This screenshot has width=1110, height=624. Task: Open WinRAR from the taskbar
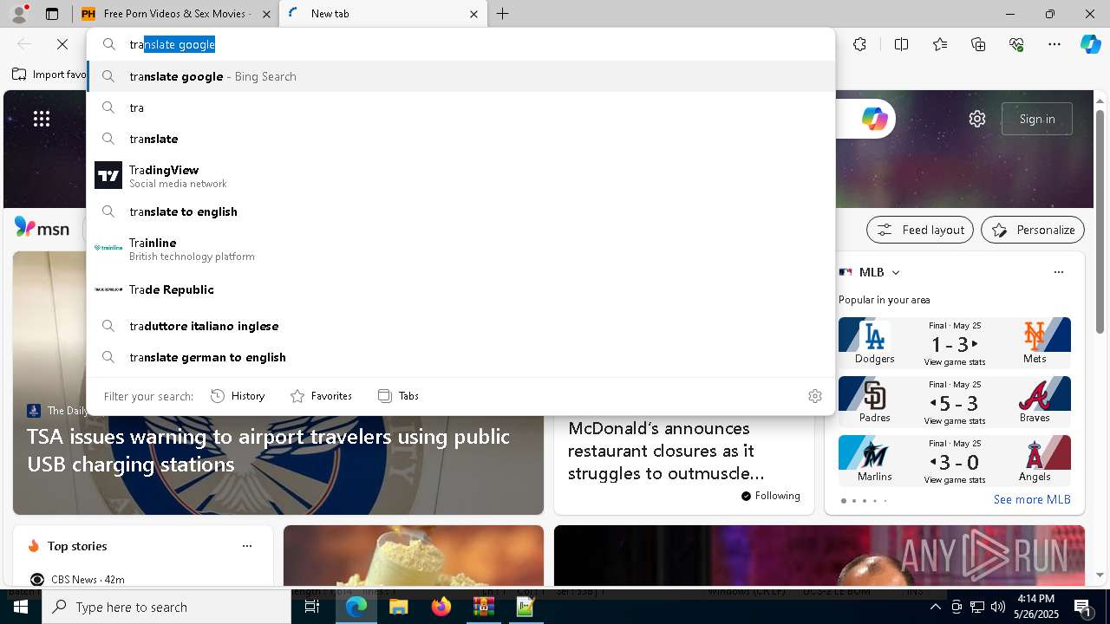point(483,607)
